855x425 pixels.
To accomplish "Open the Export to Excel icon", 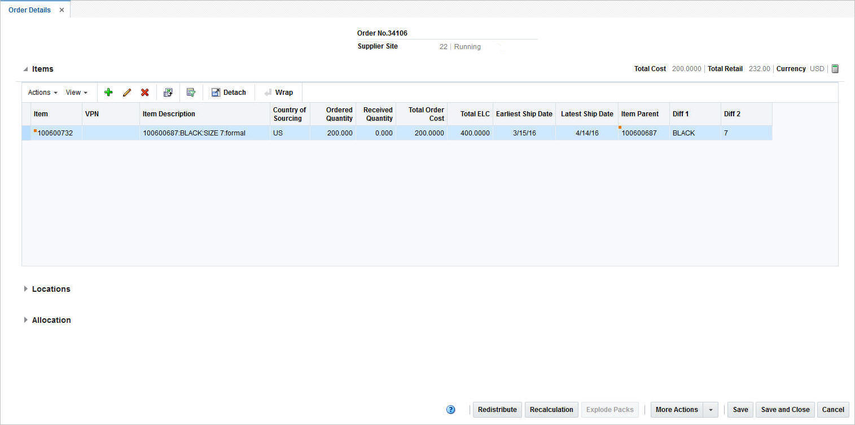I will click(x=168, y=92).
